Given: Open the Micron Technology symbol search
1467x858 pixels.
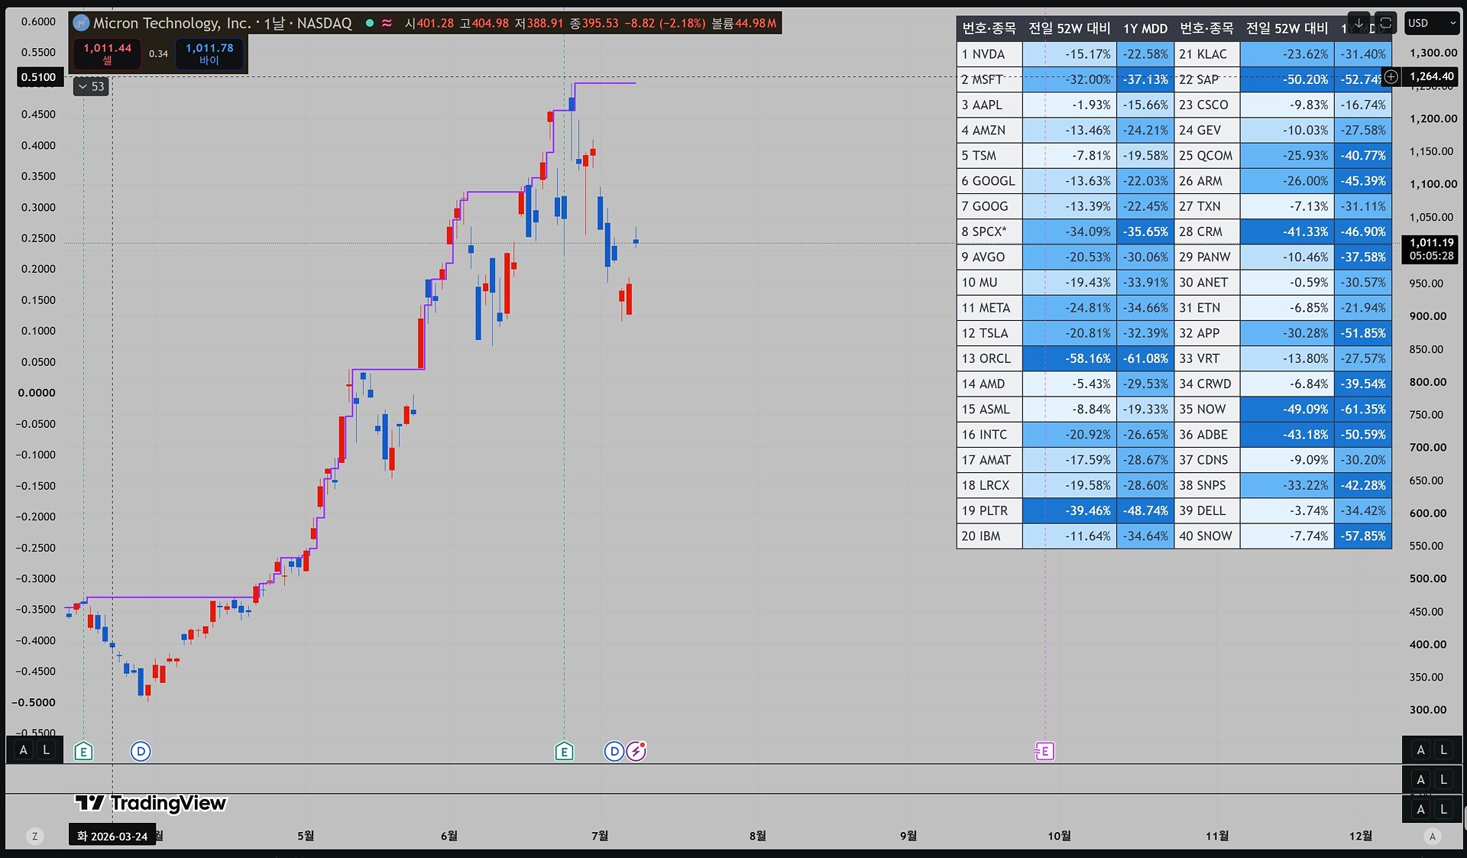Looking at the screenshot, I should tap(172, 24).
